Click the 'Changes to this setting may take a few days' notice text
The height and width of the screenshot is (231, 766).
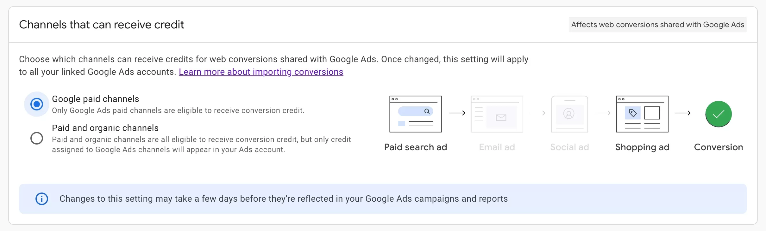coord(284,199)
